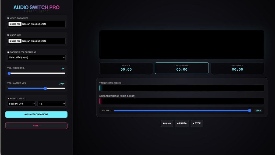Select the Trascorso time box

[182, 68]
